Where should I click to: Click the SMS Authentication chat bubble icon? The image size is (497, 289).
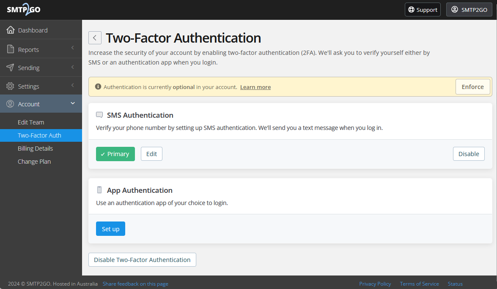point(99,115)
